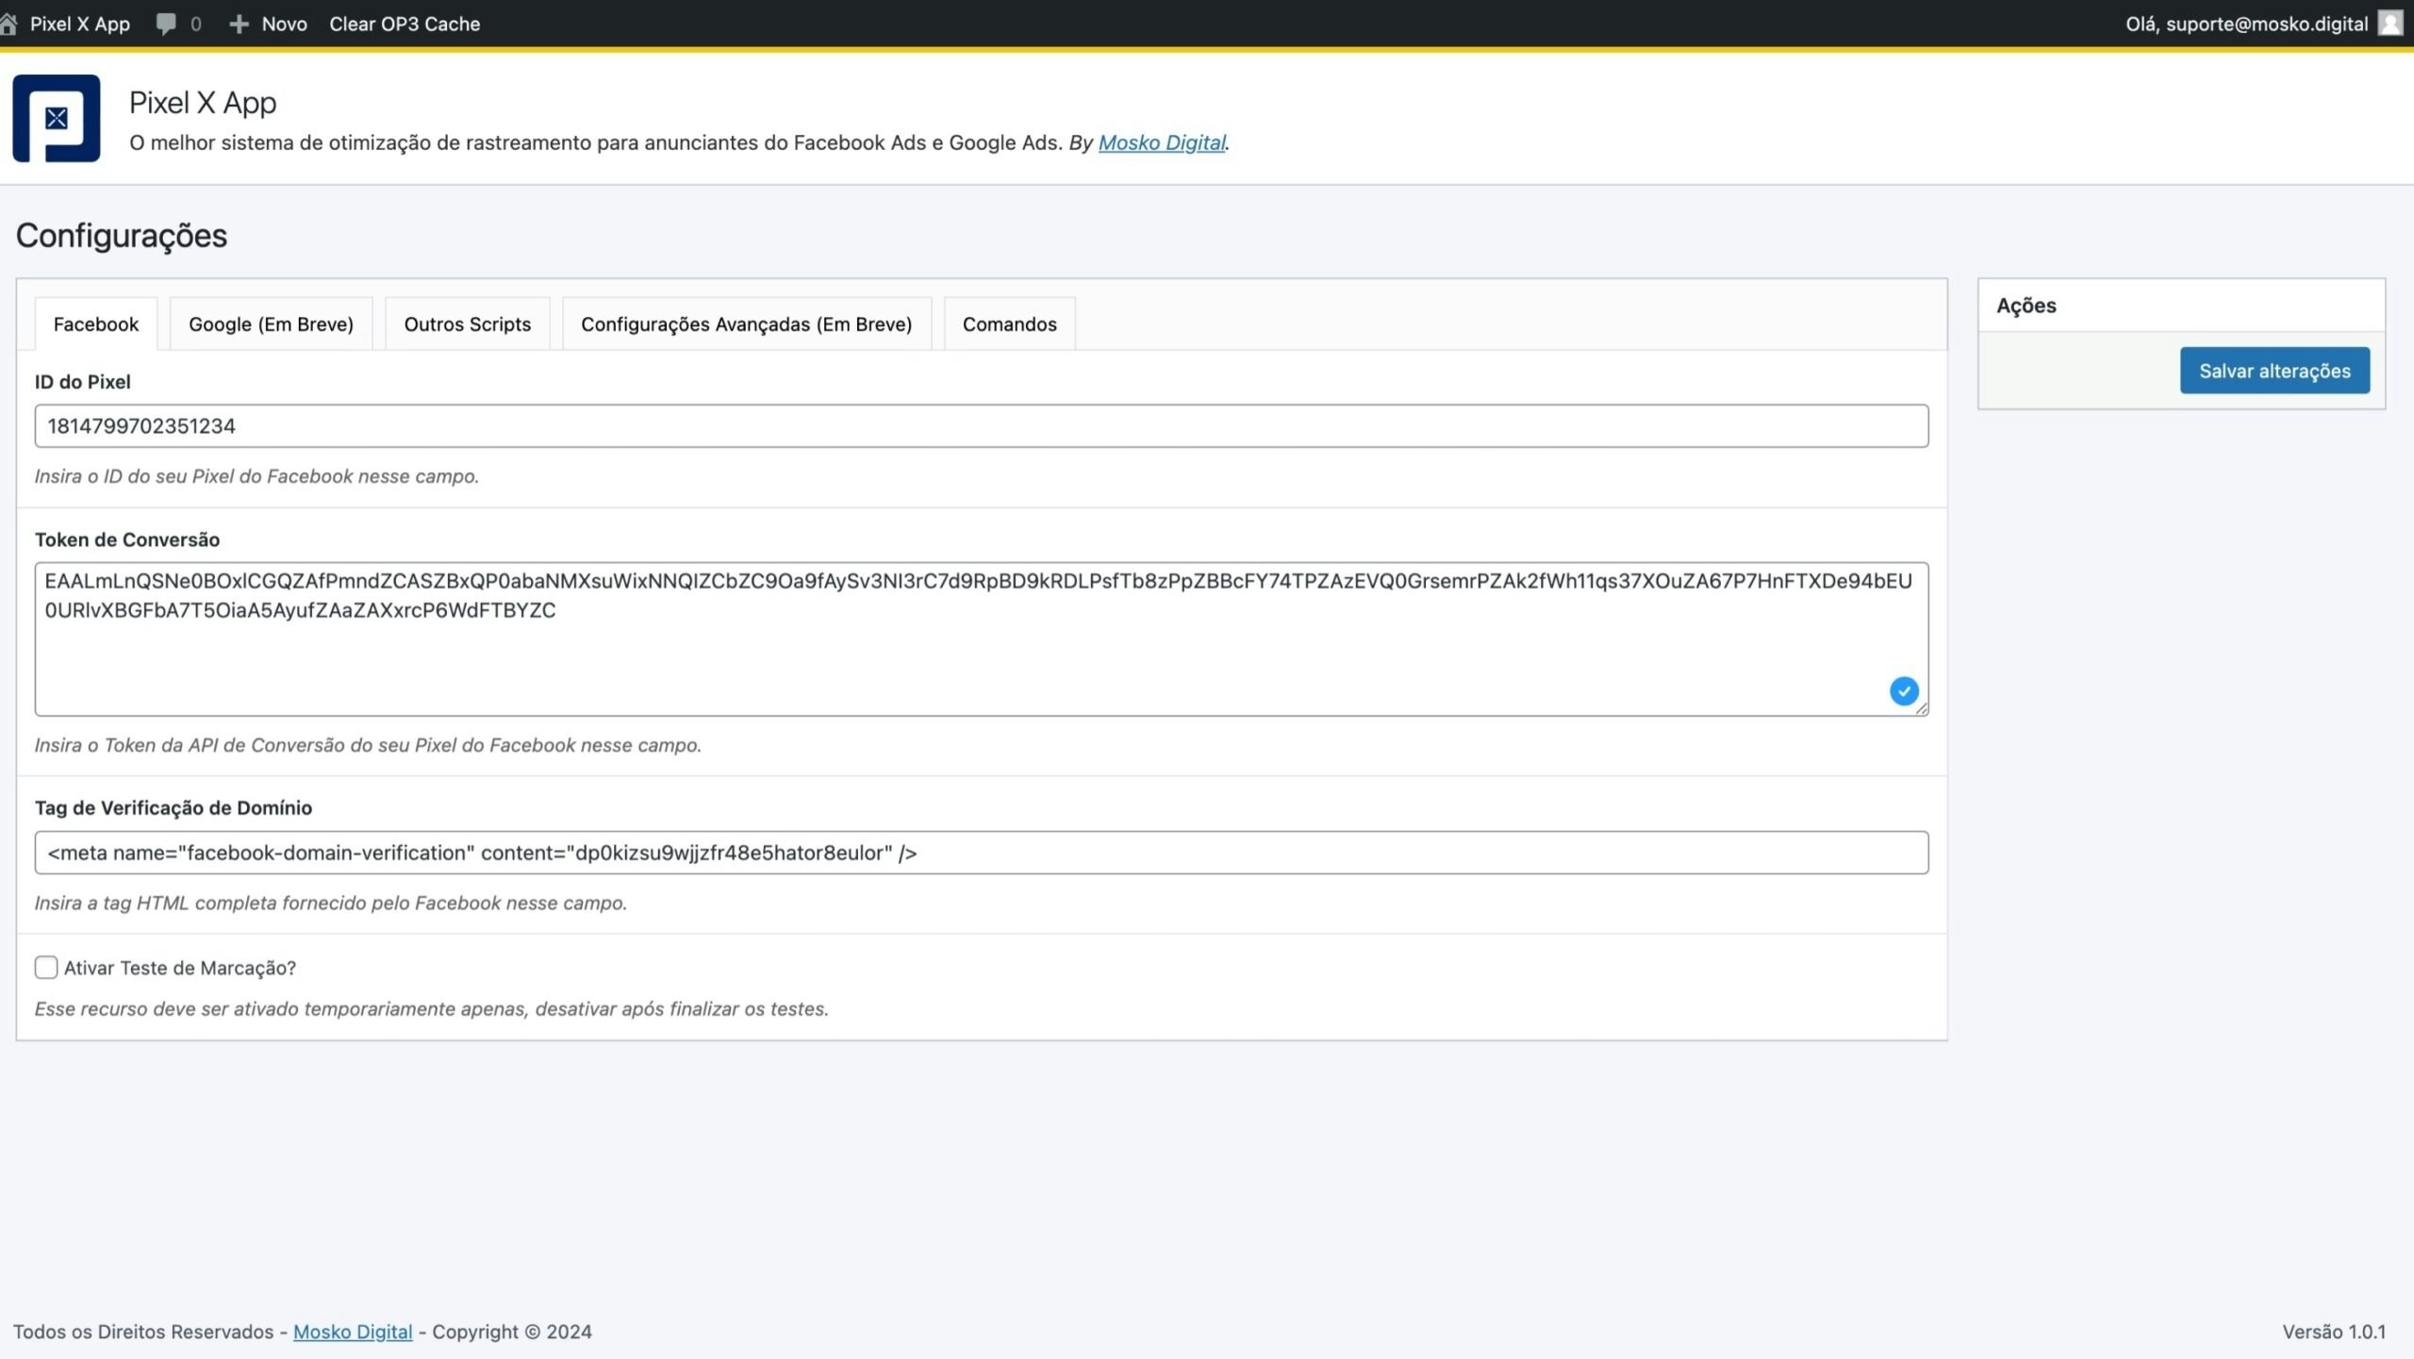Screen dimensions: 2414x1359
Task: Click the user avatar in top bar
Action: point(2389,24)
